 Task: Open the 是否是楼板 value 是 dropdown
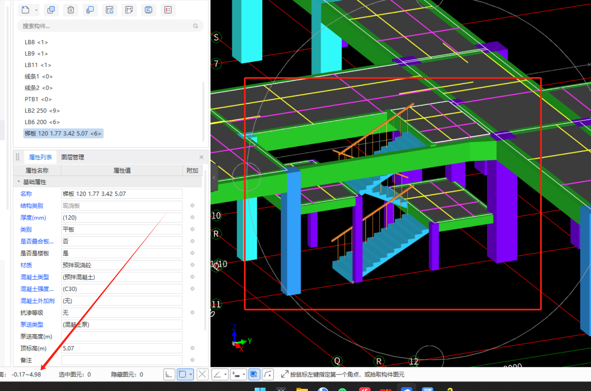pos(122,253)
